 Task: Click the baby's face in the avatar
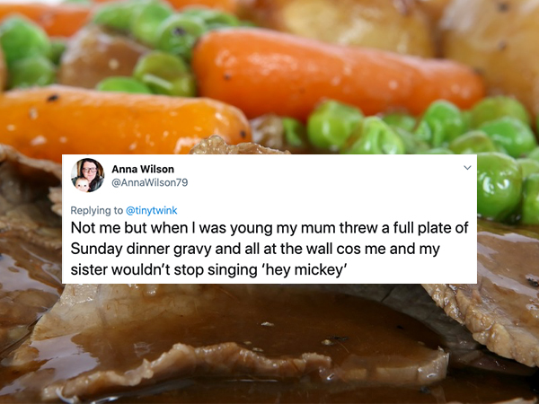tap(81, 184)
